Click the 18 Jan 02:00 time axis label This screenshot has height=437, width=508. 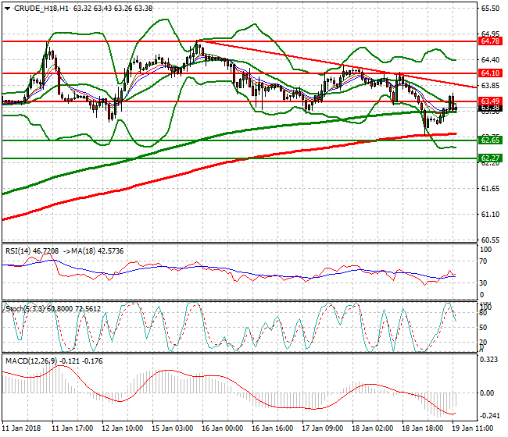pos(373,428)
